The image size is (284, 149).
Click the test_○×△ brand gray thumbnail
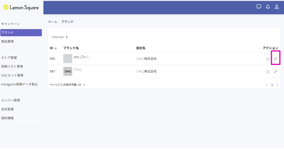point(68,59)
